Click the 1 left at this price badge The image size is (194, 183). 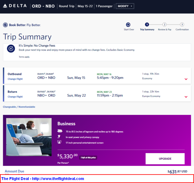pyautogui.click(x=88, y=158)
